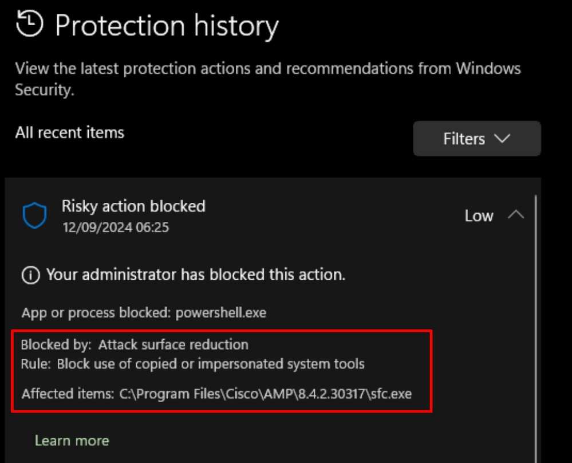Click the Attack surface reduction text

click(173, 345)
